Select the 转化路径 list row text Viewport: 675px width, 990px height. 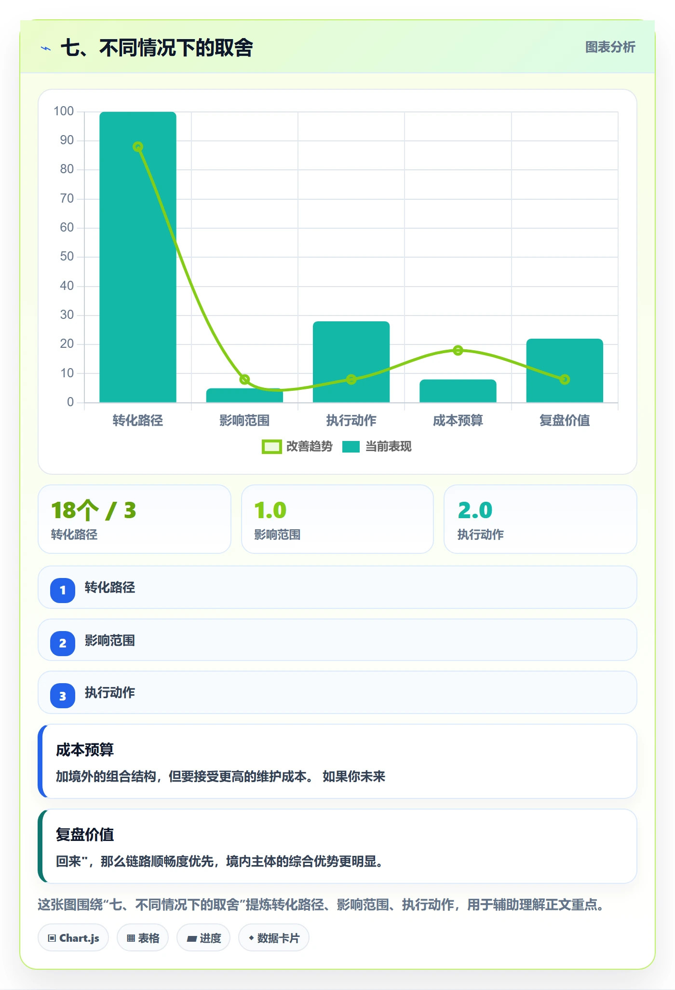110,588
